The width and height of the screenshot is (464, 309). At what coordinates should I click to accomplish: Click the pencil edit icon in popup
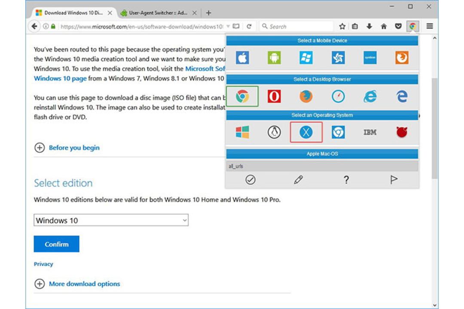click(298, 179)
